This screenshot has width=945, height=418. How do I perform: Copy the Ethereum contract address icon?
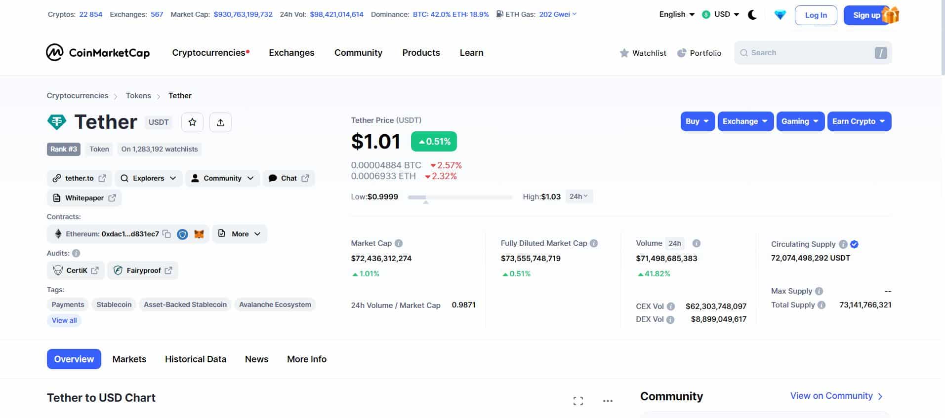(167, 234)
